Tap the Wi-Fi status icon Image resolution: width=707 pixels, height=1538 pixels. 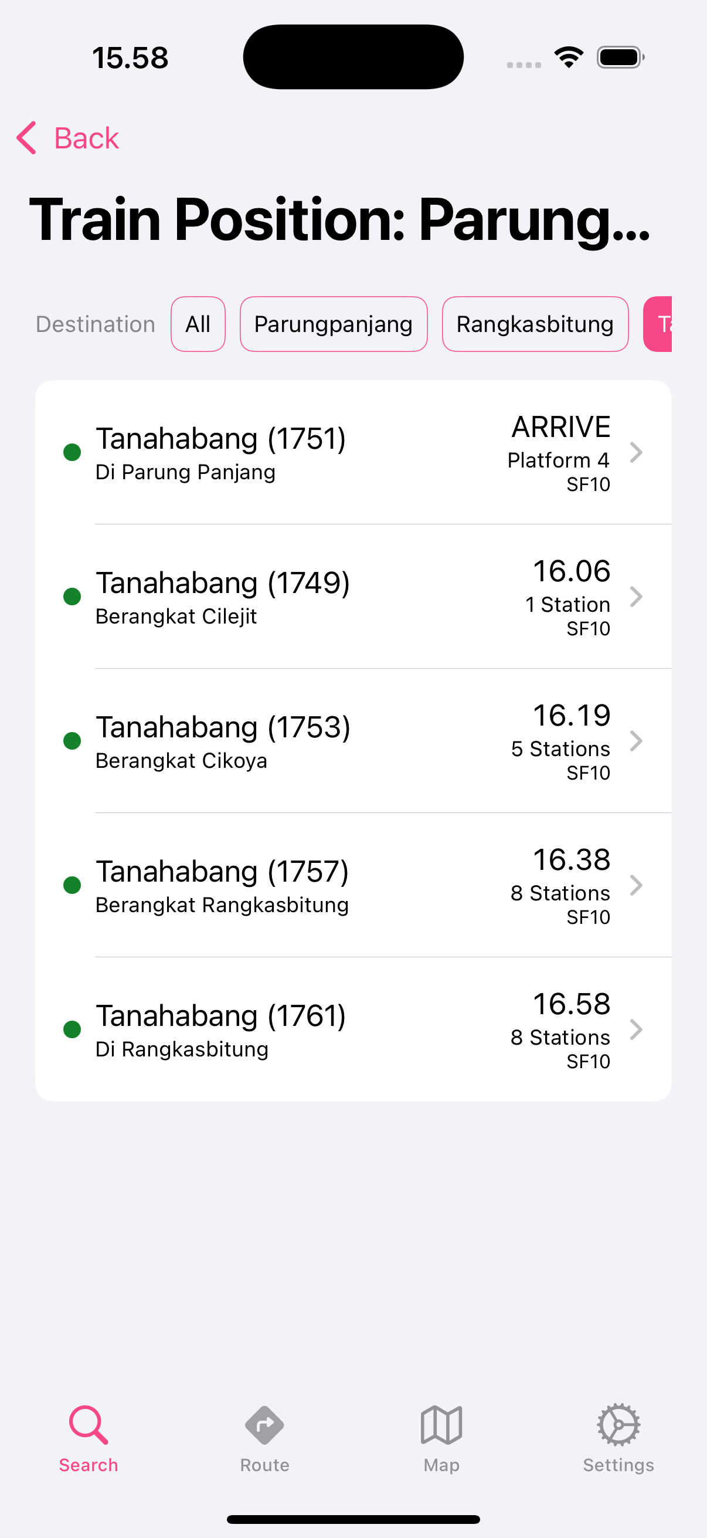pos(569,57)
